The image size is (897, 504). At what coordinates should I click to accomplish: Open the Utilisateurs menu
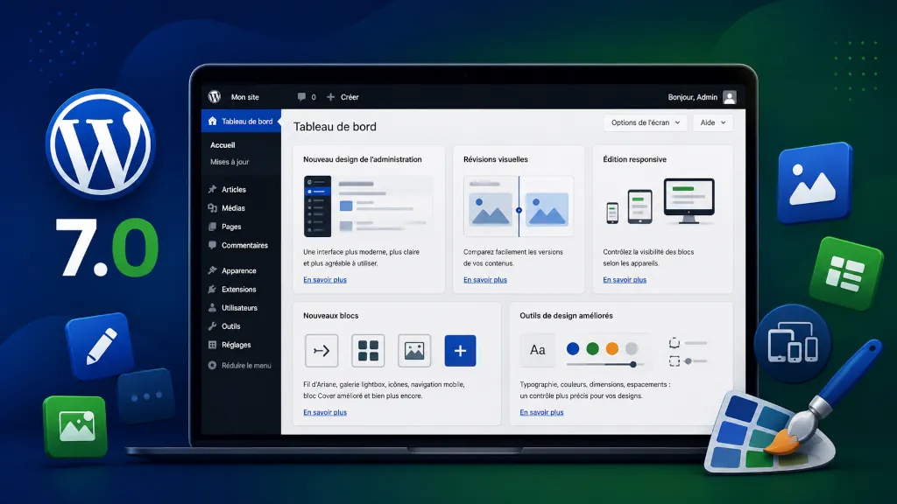(240, 307)
